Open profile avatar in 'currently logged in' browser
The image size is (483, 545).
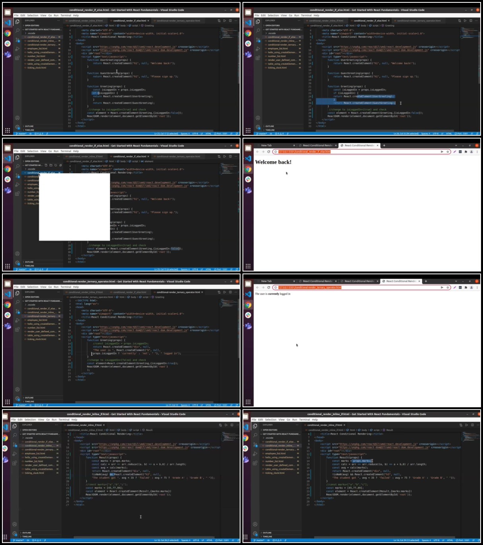pyautogui.click(x=471, y=287)
